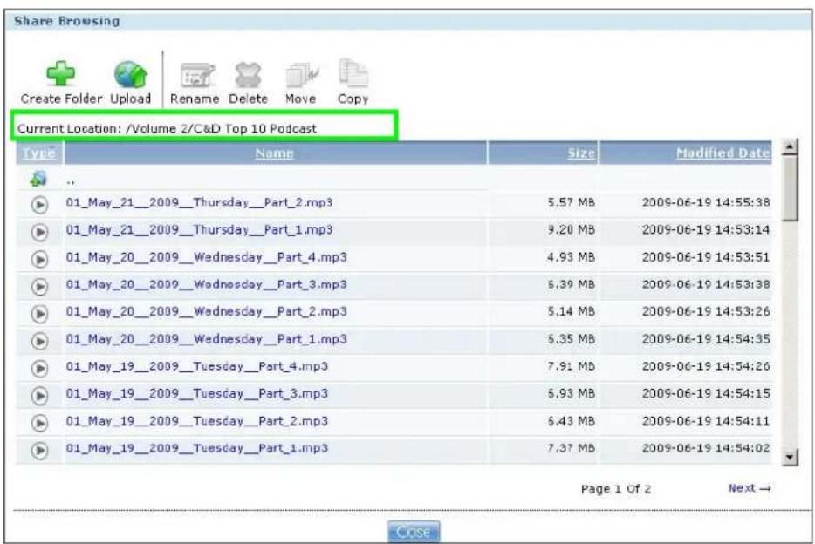
Task: Play Tuesday Part_2.mp3 via its play icon
Action: (x=39, y=423)
